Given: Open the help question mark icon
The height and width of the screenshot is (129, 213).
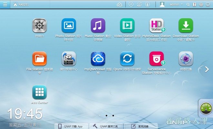Looking at the screenshot, I should 195,5.
